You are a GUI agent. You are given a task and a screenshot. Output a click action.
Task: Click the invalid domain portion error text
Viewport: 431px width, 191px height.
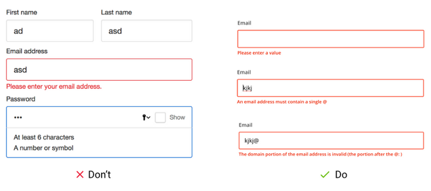(320, 154)
